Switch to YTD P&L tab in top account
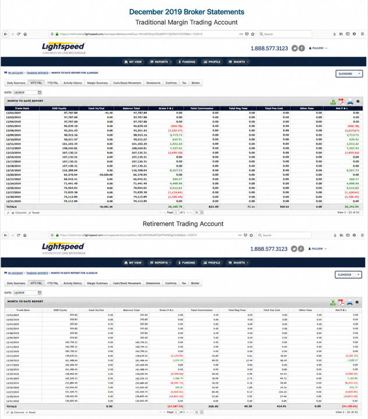This screenshot has width=368, height=419. click(52, 83)
